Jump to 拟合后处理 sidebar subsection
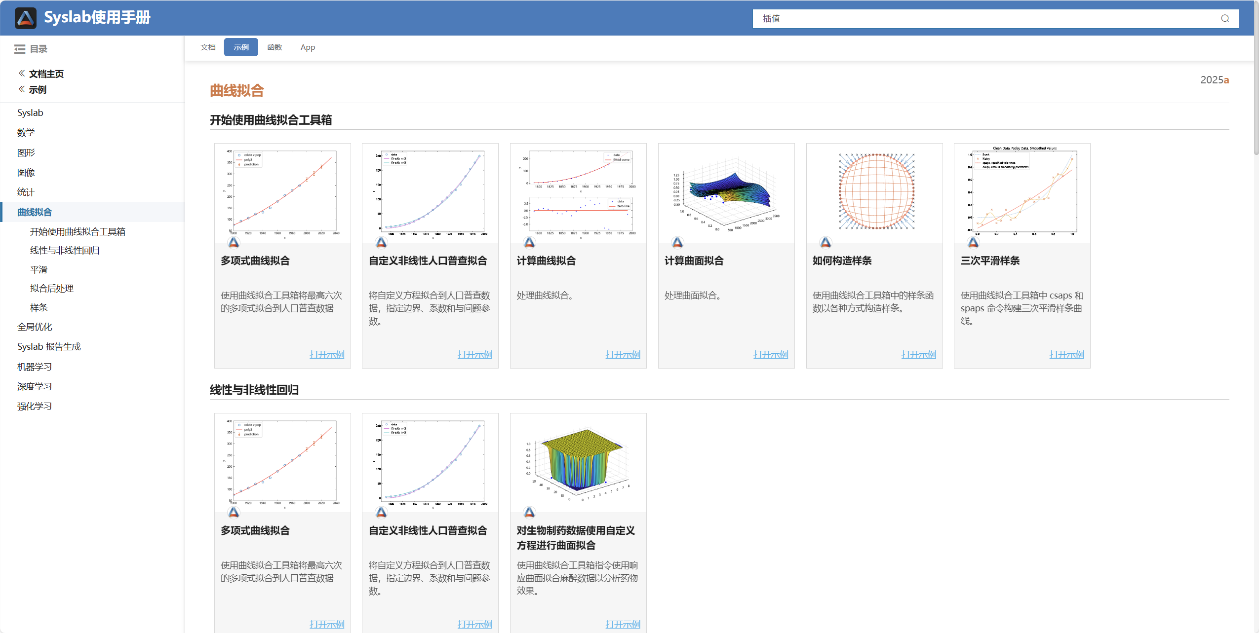 [52, 288]
